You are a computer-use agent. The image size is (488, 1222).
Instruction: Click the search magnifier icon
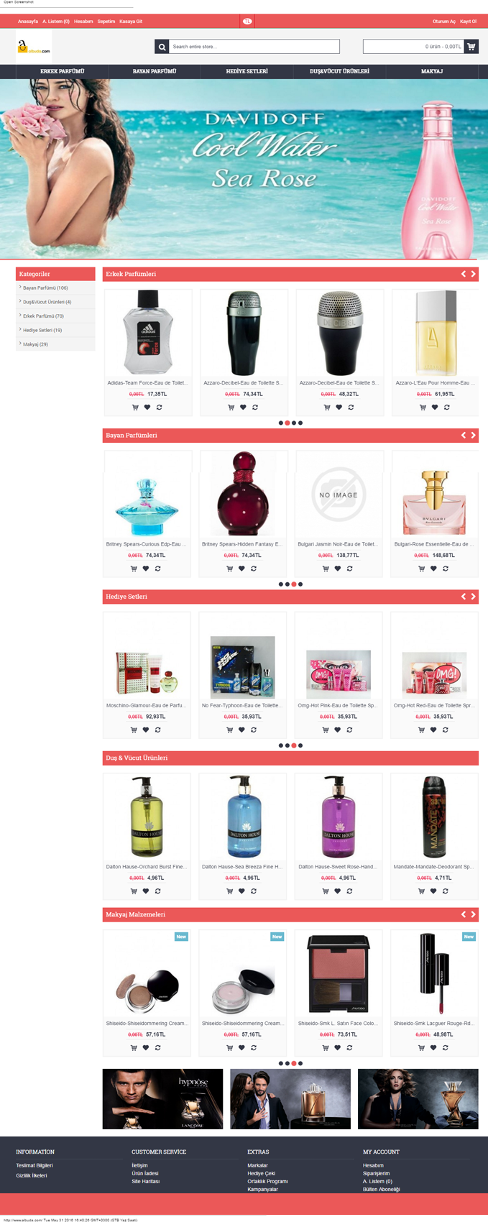point(162,47)
